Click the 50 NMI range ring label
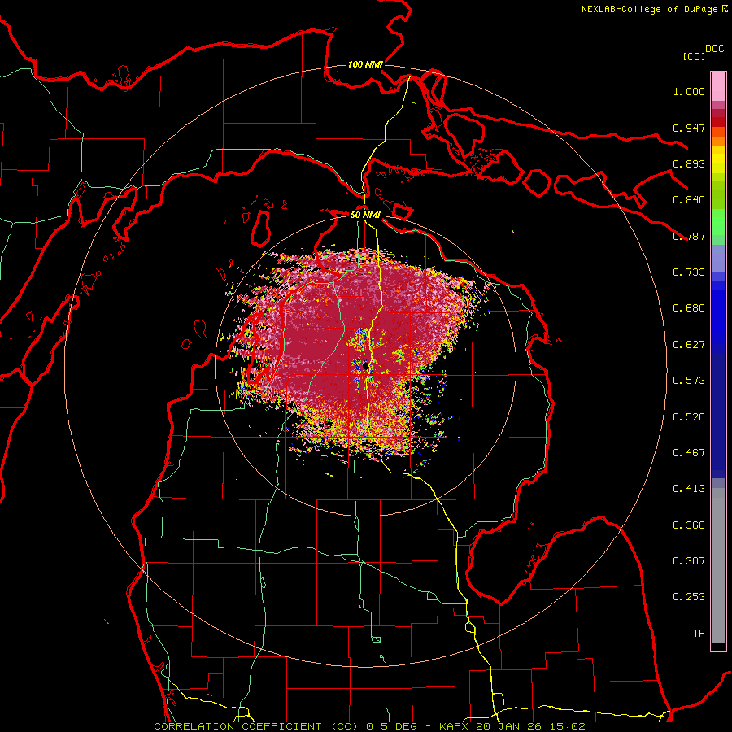 [365, 215]
